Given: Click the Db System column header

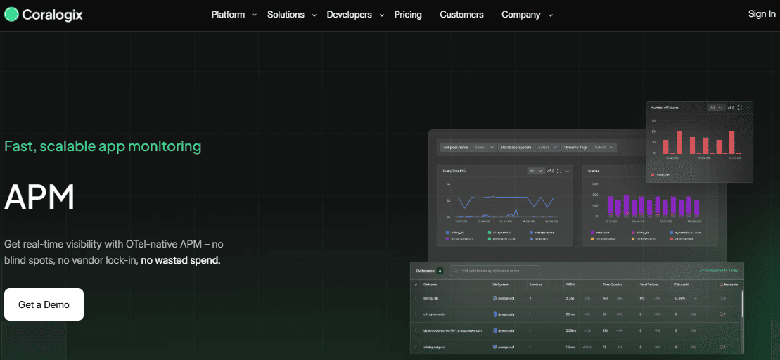Looking at the screenshot, I should point(500,285).
